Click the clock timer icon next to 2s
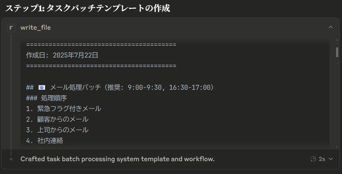Image resolution: width=342 pixels, height=174 pixels. click(x=313, y=159)
